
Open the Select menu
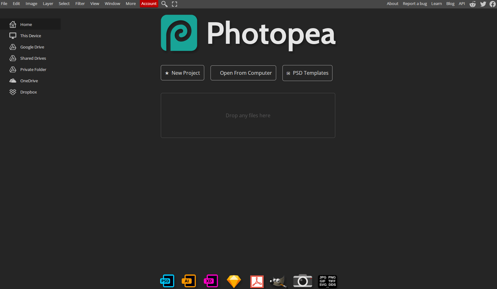tap(64, 4)
